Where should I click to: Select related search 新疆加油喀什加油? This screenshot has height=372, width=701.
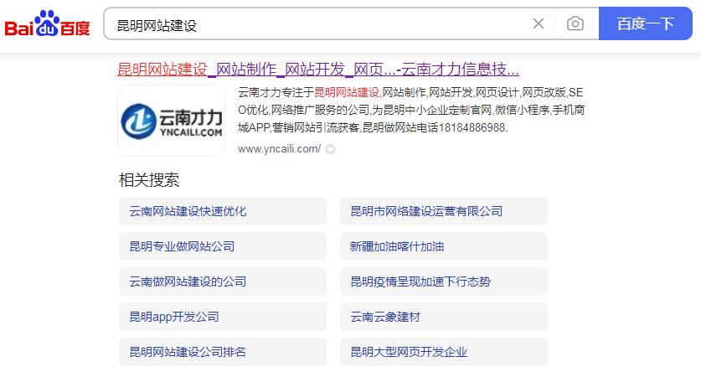pyautogui.click(x=444, y=246)
